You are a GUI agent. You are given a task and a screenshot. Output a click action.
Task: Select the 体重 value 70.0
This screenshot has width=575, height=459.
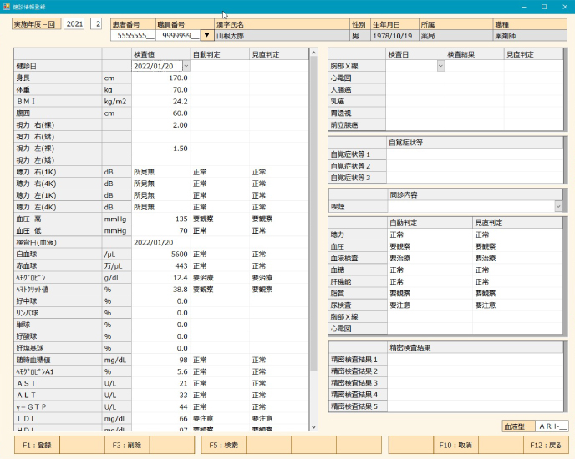point(161,89)
